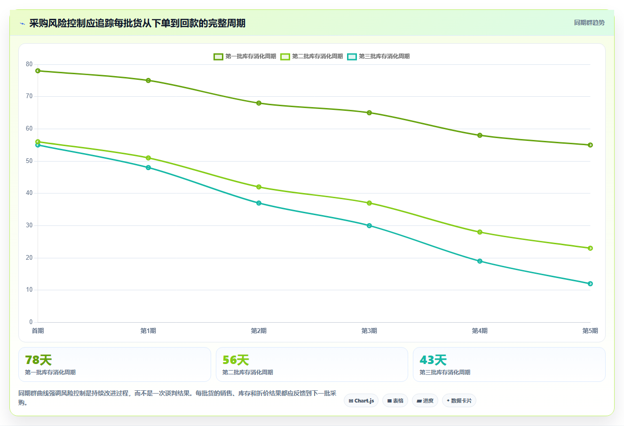Click the 进度 tag chip
The width and height of the screenshot is (624, 426).
[425, 401]
